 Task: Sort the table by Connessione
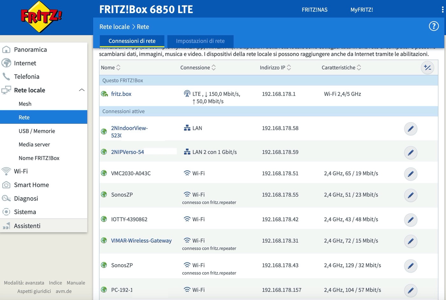point(198,68)
